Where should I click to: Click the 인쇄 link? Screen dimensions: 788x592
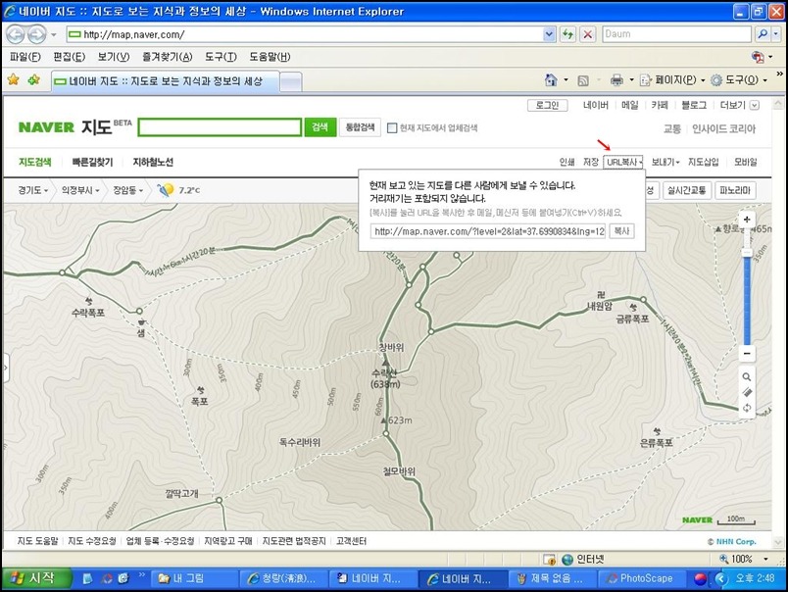click(x=566, y=162)
